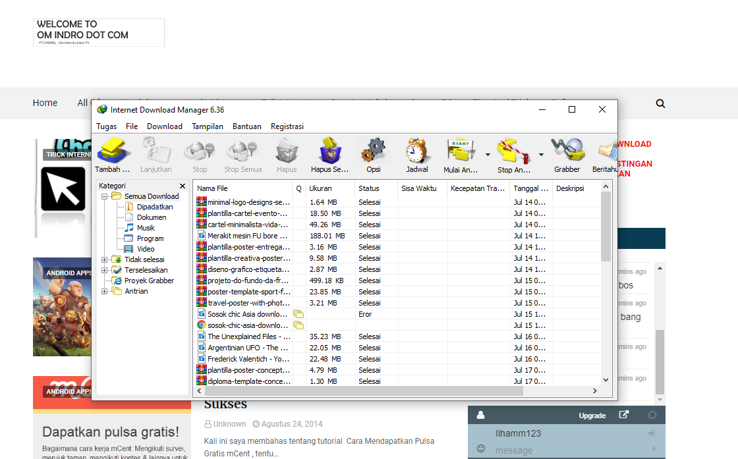Click the file list horizontal scroll right arrow

pyautogui.click(x=595, y=391)
